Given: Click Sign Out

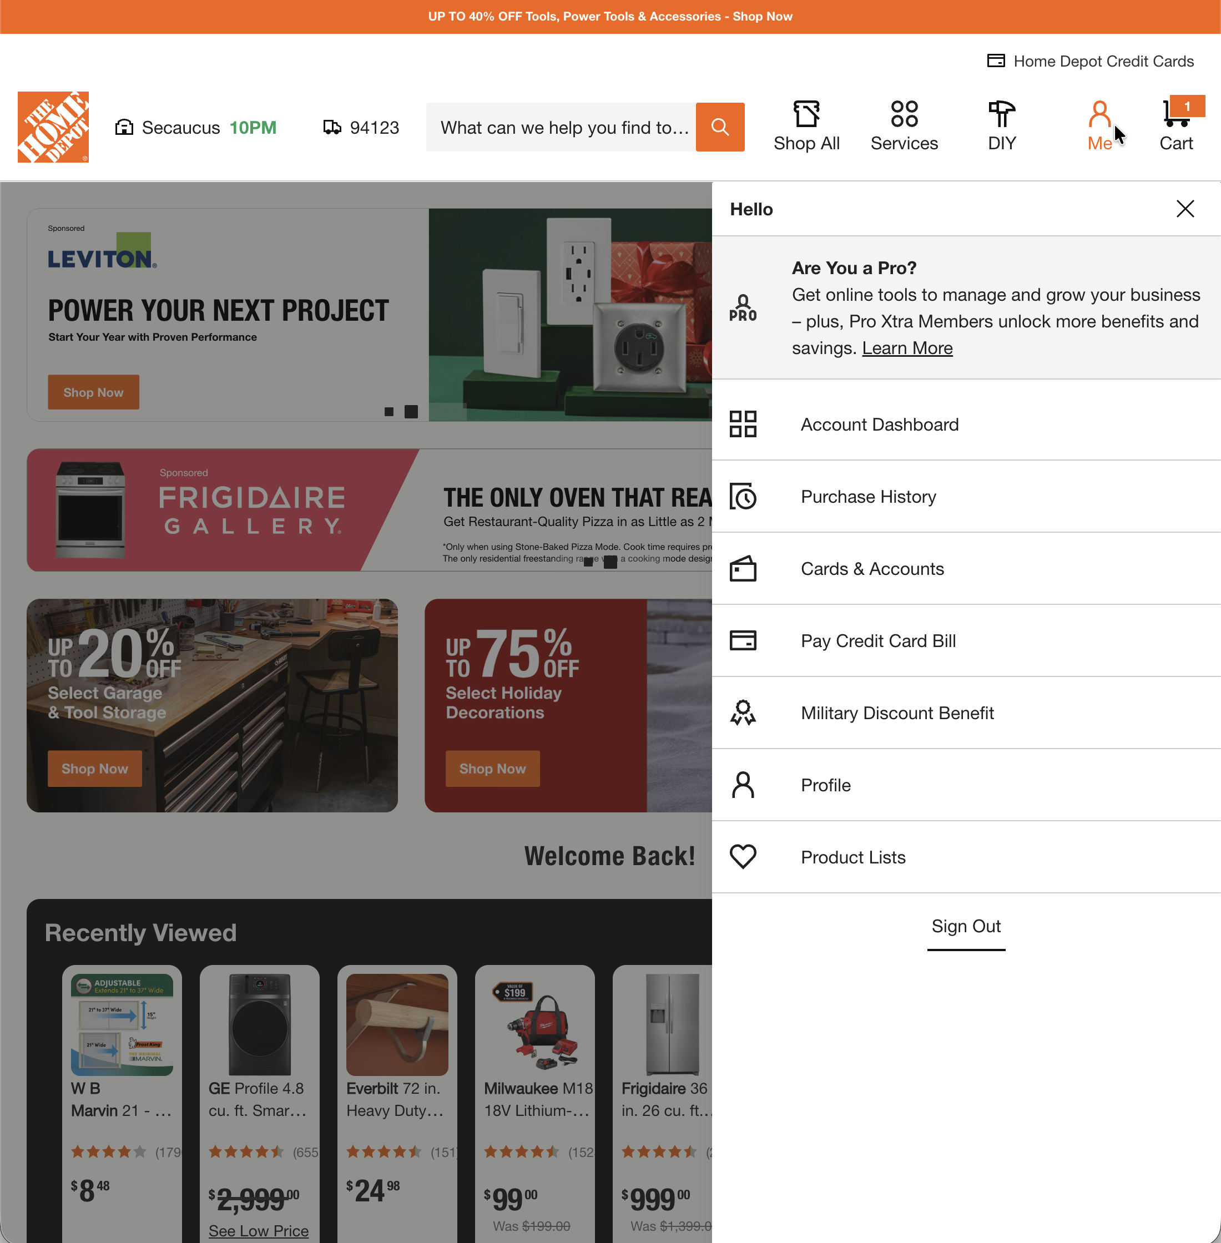Looking at the screenshot, I should click(x=966, y=926).
